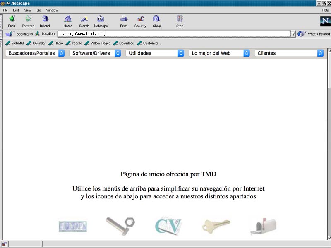The image size is (331, 248).
Task: Open the Window menu
Action: click(52, 10)
